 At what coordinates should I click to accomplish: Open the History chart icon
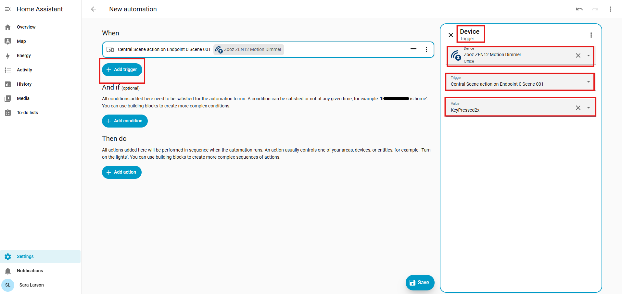pos(8,84)
